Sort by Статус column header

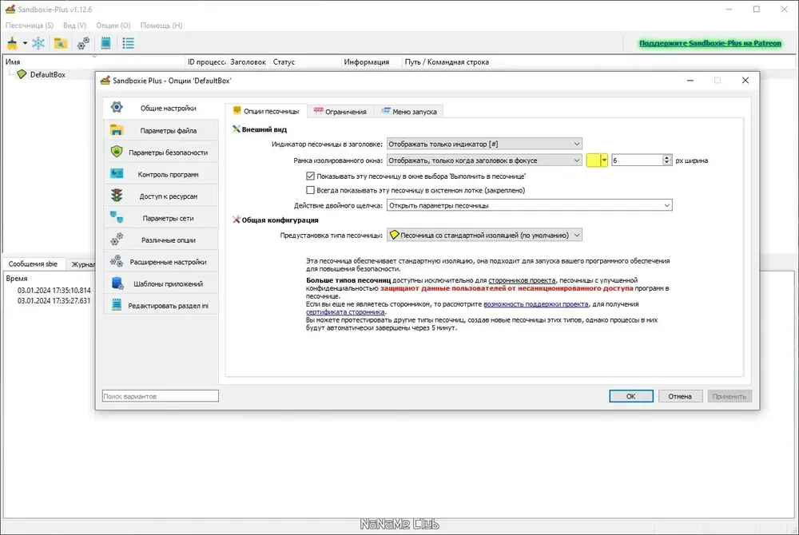(304, 61)
